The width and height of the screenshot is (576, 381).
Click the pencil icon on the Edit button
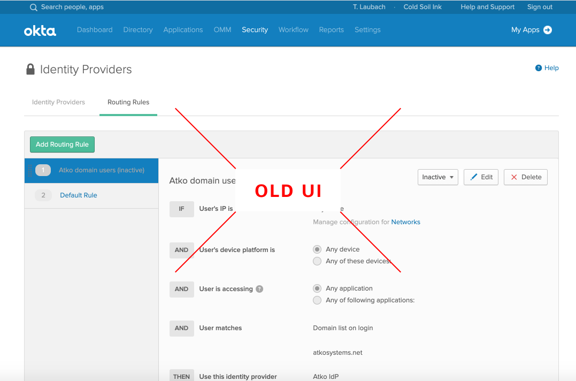pyautogui.click(x=473, y=177)
